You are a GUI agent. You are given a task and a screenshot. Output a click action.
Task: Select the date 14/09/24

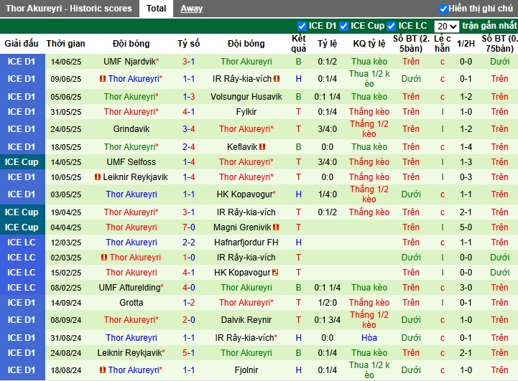coord(66,303)
